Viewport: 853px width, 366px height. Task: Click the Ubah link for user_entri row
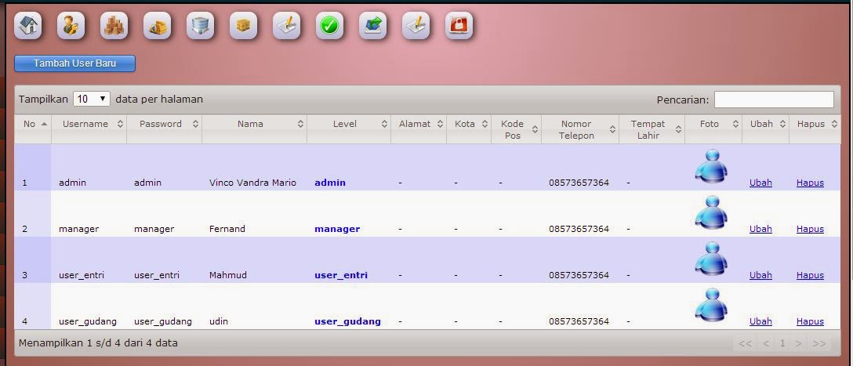(760, 275)
